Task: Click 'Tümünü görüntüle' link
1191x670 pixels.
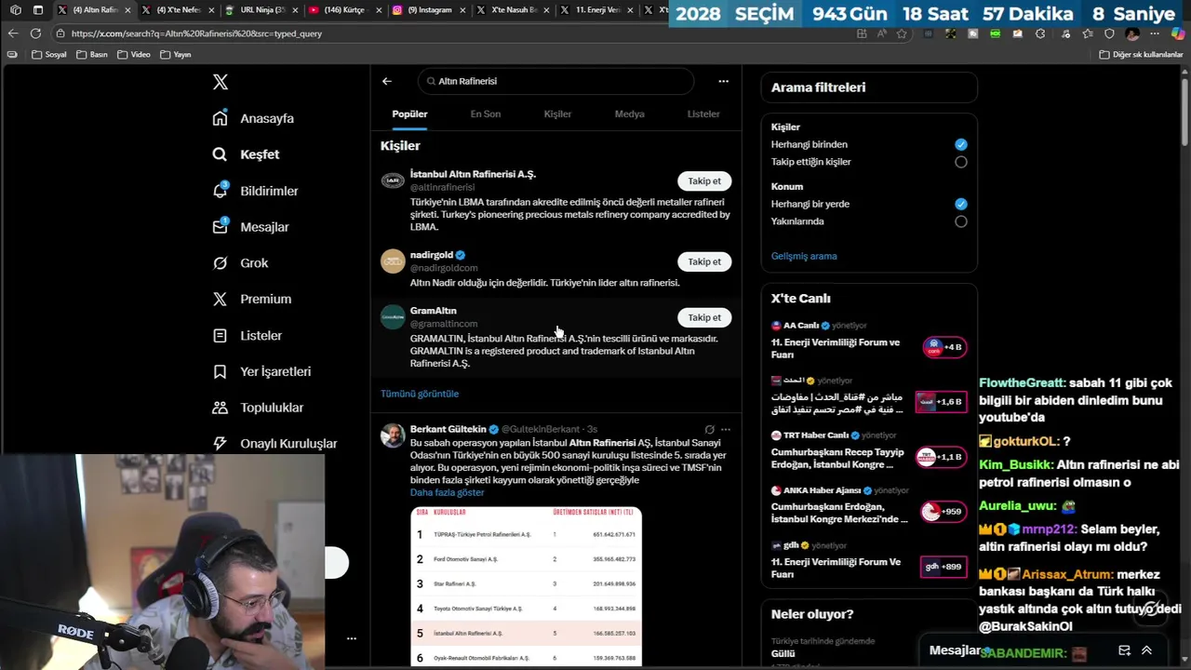Action: point(420,394)
